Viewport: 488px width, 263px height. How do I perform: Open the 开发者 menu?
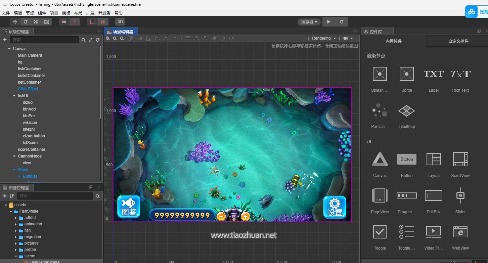pyautogui.click(x=104, y=13)
